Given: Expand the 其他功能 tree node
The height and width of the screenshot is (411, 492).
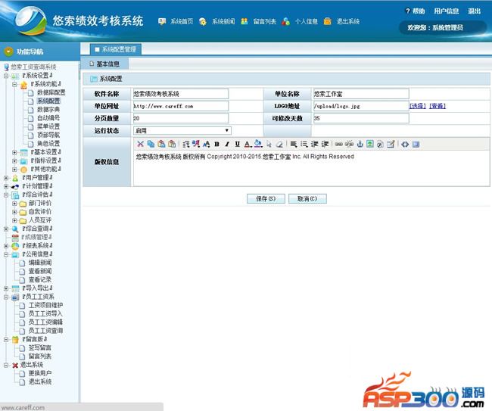Looking at the screenshot, I should [x=14, y=170].
